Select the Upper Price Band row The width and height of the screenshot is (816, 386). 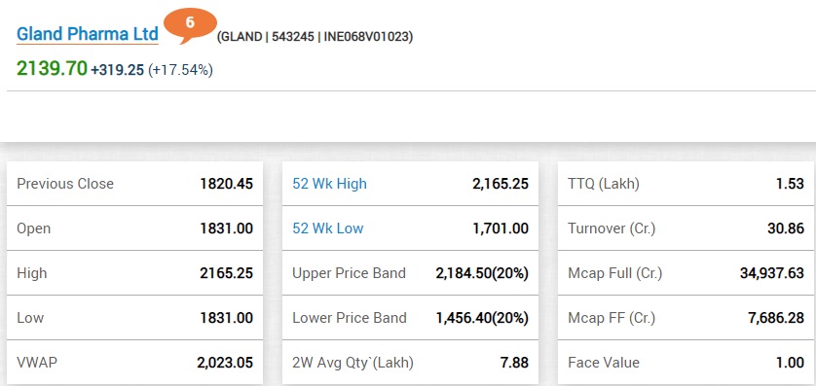[x=410, y=273]
